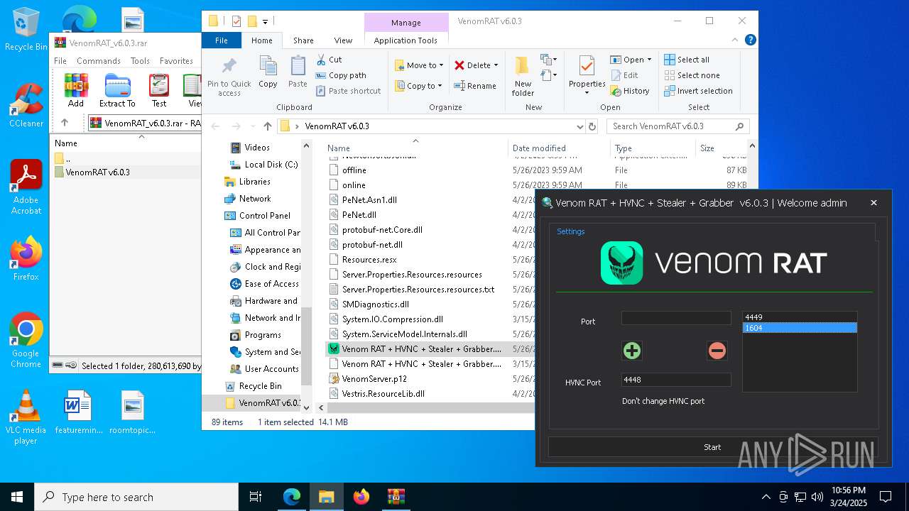
Task: Switch to the View ribbon tab
Action: tap(343, 40)
